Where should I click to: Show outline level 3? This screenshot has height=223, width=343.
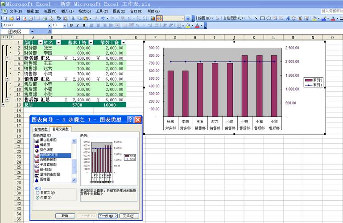[x=11, y=37]
